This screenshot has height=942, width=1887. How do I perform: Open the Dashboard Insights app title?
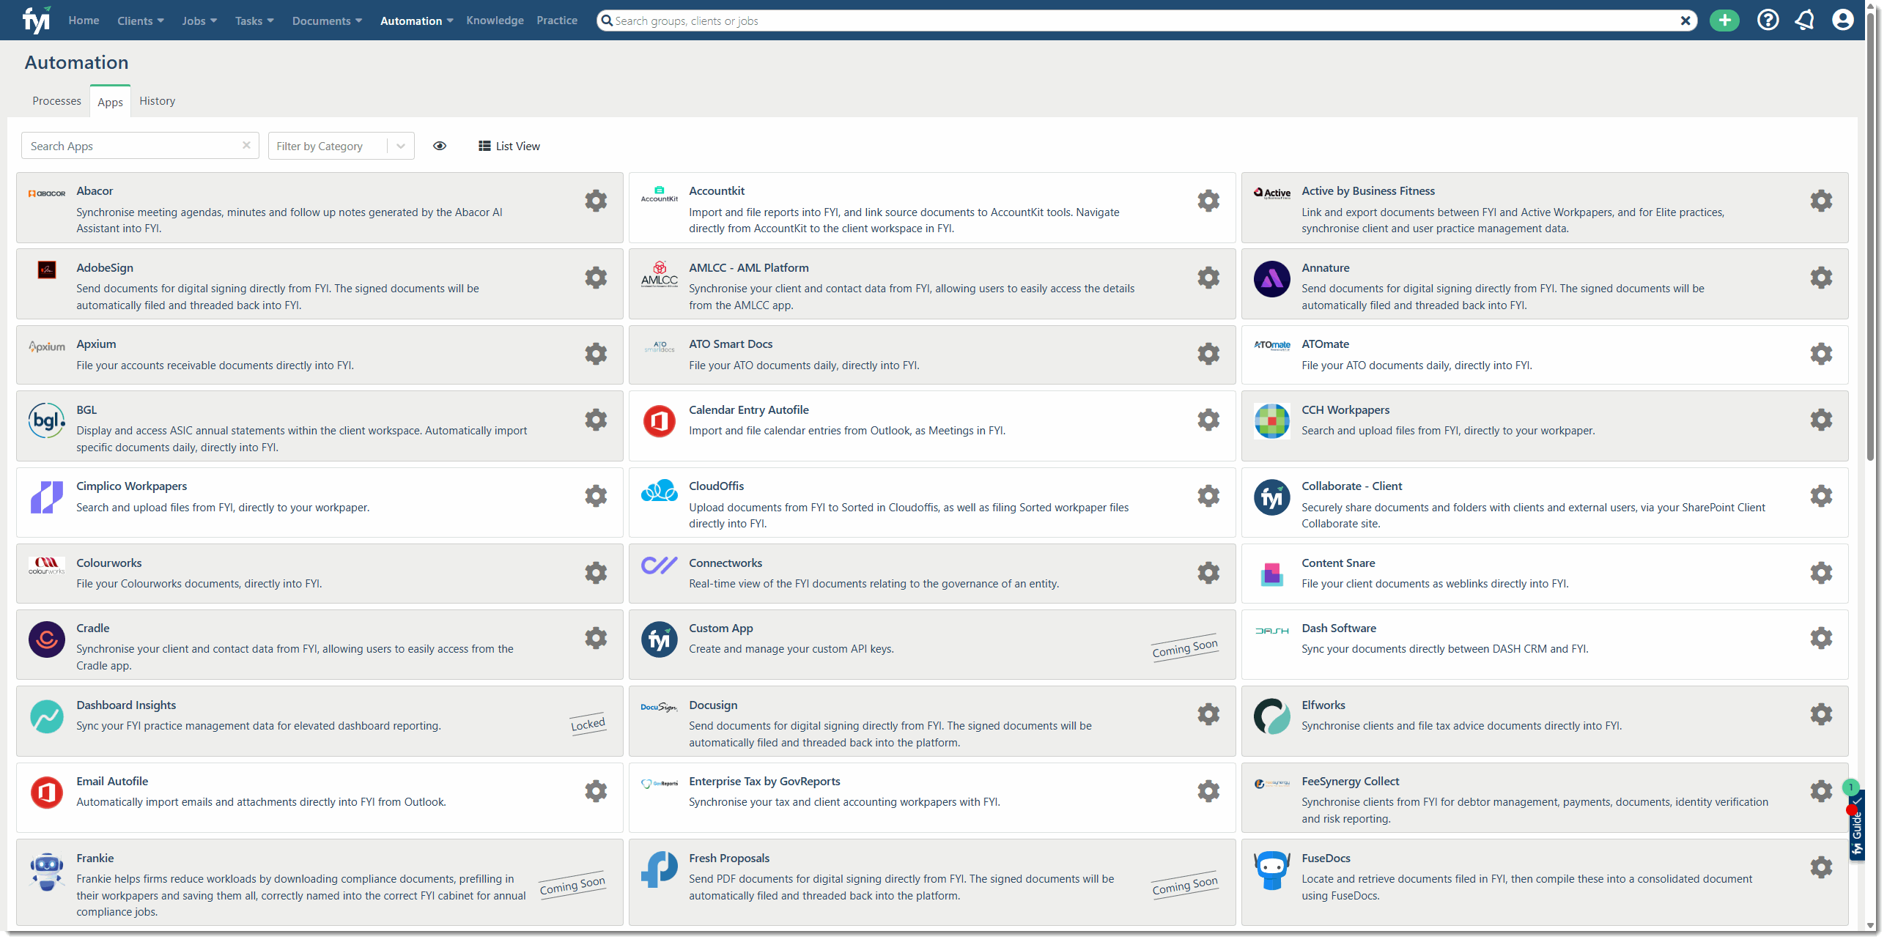tap(126, 705)
